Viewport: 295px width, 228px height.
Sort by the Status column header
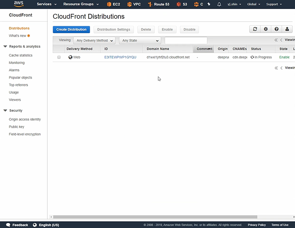click(x=262, y=49)
